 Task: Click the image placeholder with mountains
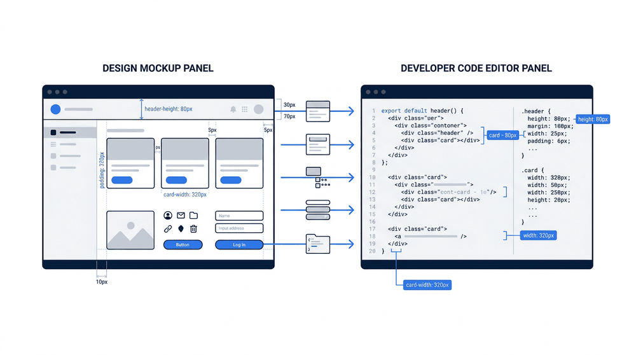coord(130,230)
